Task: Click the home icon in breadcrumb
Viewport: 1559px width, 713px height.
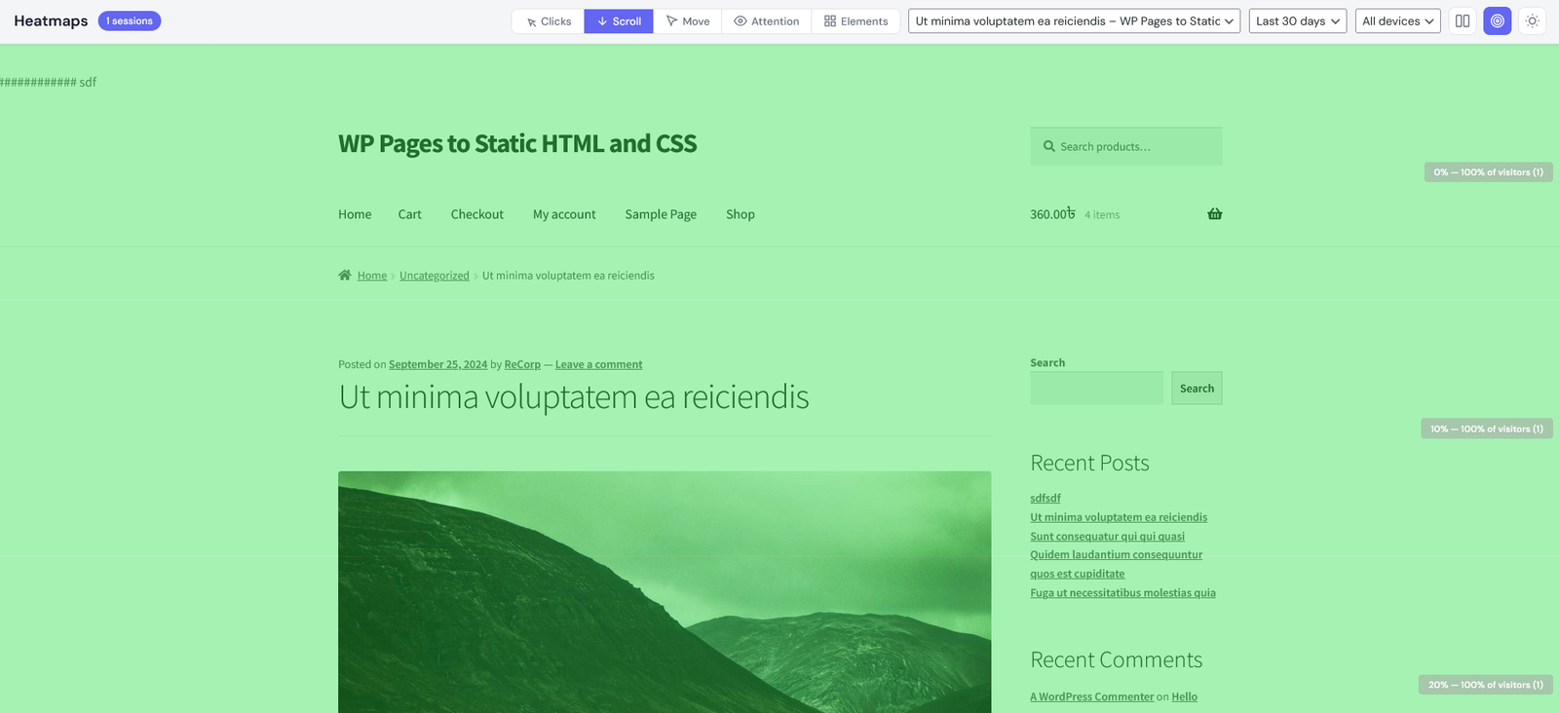Action: click(345, 276)
